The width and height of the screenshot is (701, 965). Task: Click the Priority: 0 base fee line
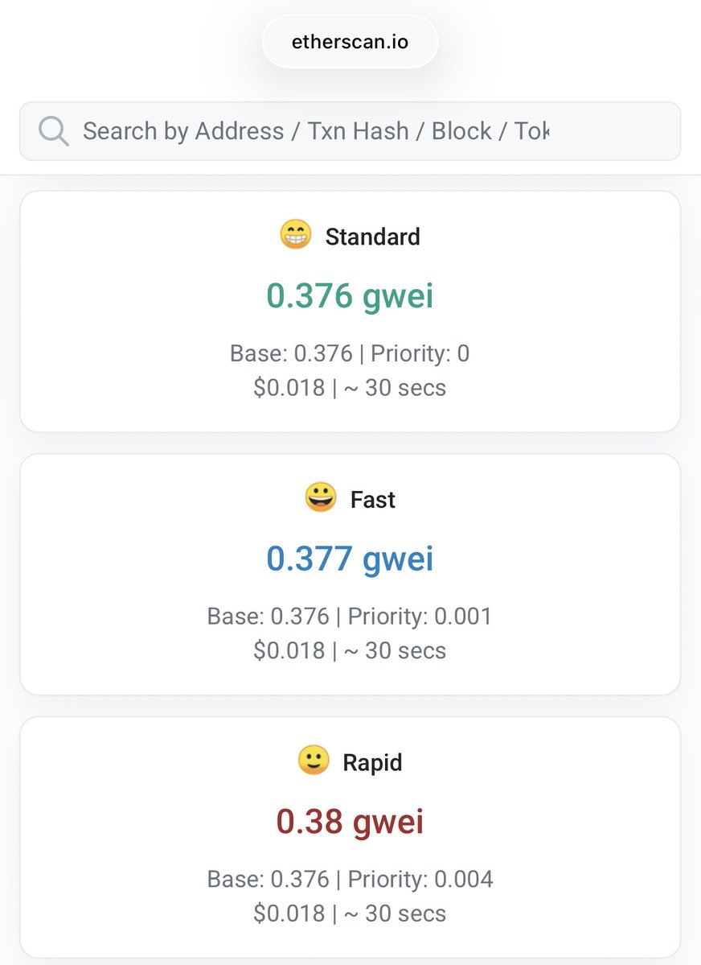tap(350, 353)
